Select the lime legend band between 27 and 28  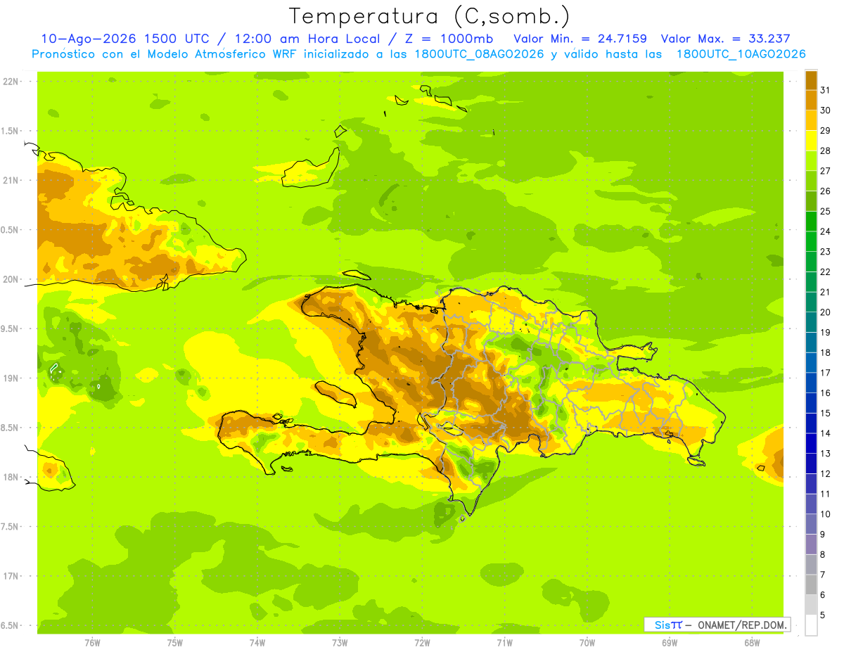point(811,161)
